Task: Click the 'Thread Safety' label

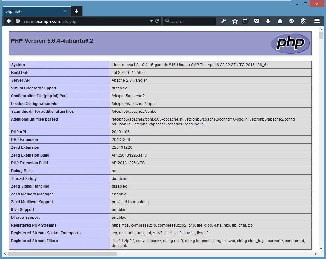Action: tap(24, 179)
